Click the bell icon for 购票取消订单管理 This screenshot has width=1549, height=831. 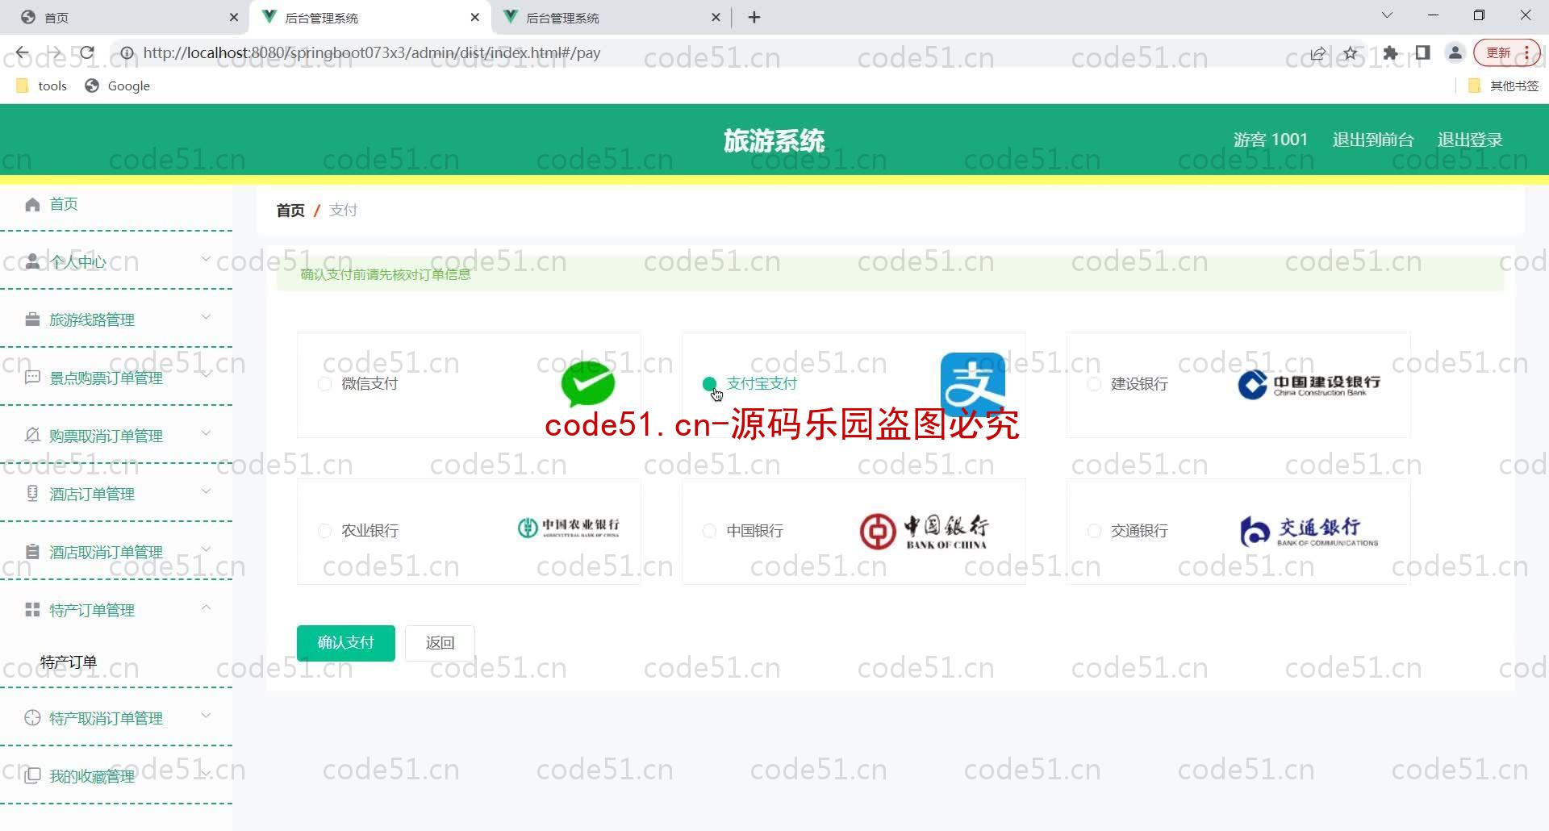32,436
